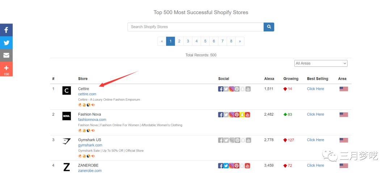Click the previous page arrow «

pos(162,41)
